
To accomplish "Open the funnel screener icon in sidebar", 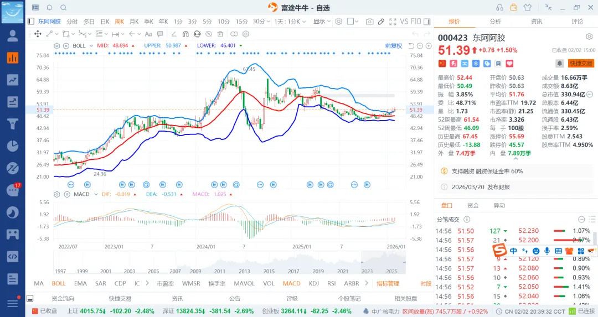I will coord(13,124).
